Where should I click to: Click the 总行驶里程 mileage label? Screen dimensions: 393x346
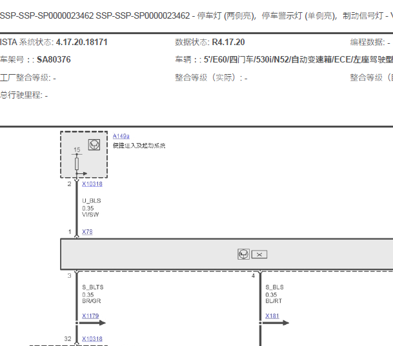click(x=21, y=95)
